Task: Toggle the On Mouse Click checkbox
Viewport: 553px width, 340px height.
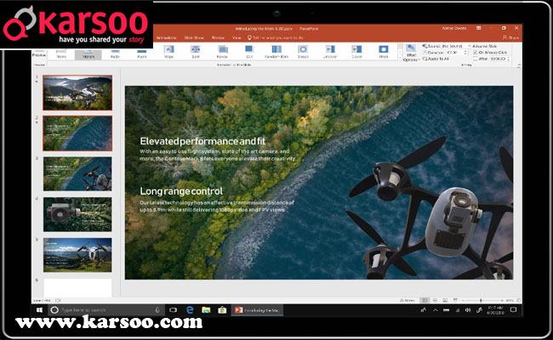Action: click(475, 53)
